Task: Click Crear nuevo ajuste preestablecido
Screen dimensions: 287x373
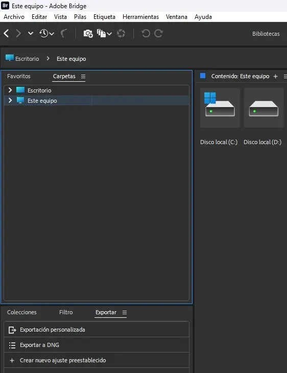Action: (97, 360)
